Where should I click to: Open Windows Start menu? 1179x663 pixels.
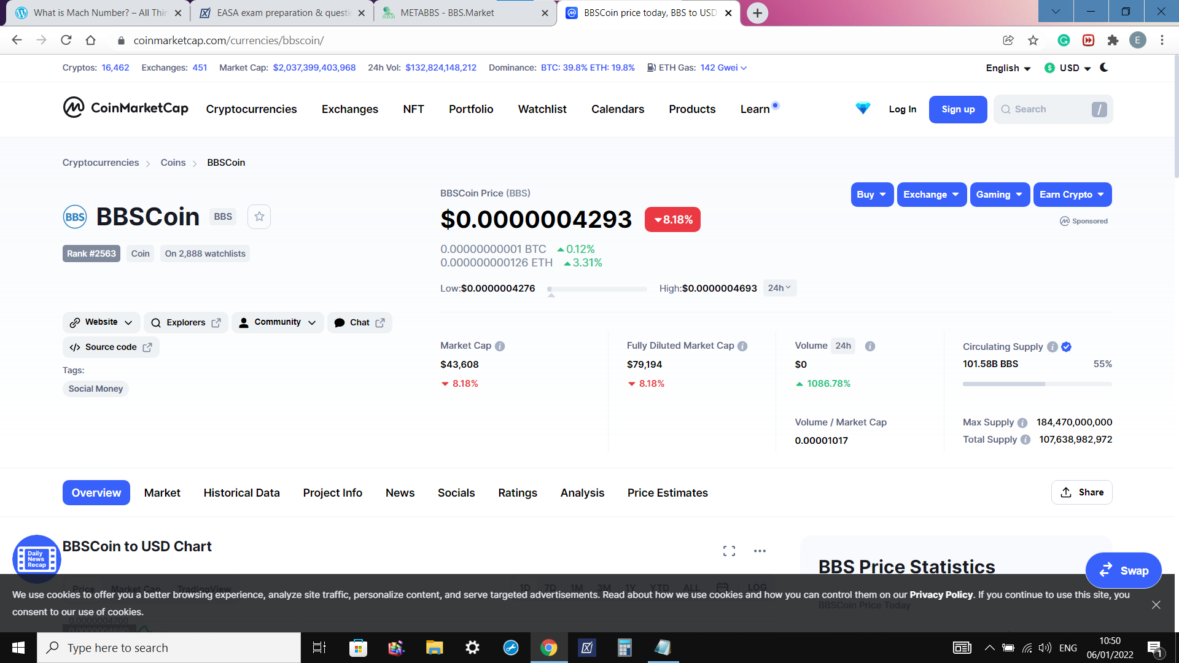(18, 648)
